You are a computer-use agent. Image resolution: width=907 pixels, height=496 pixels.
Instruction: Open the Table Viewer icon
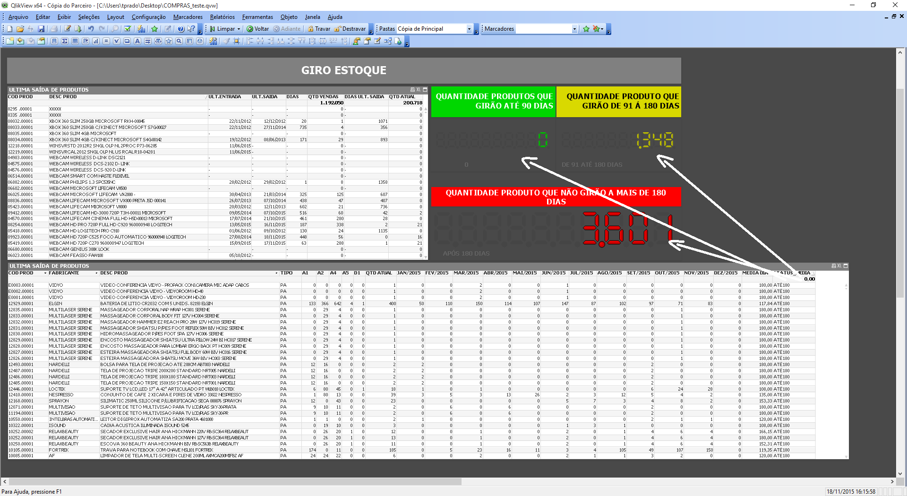tap(388, 41)
